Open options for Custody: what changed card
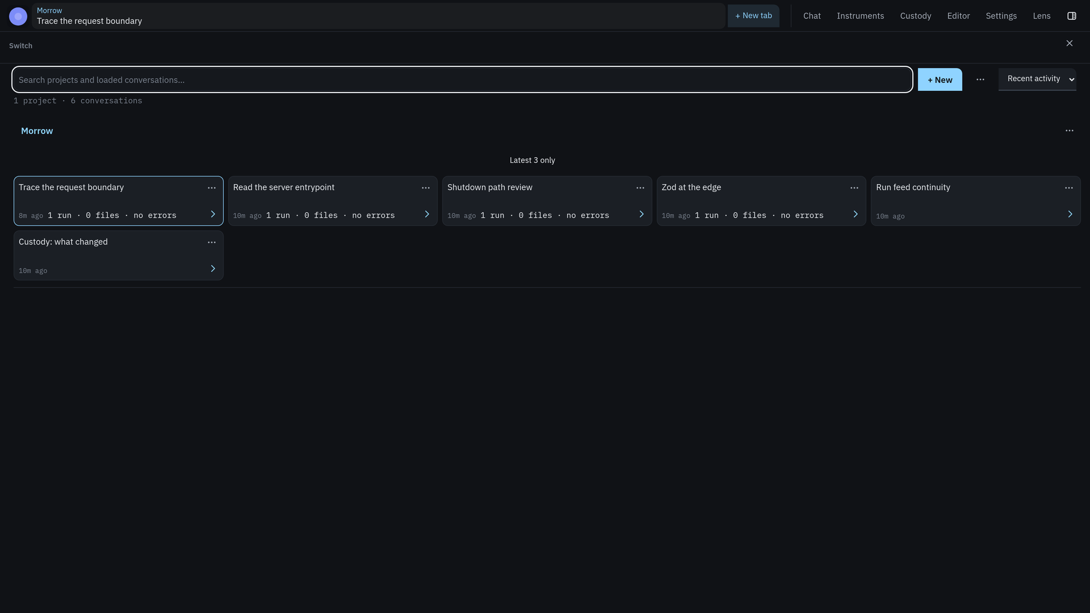The height and width of the screenshot is (613, 1090). pyautogui.click(x=212, y=242)
